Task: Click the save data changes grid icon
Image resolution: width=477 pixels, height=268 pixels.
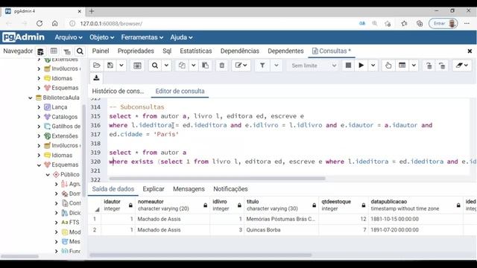Action: click(137, 66)
